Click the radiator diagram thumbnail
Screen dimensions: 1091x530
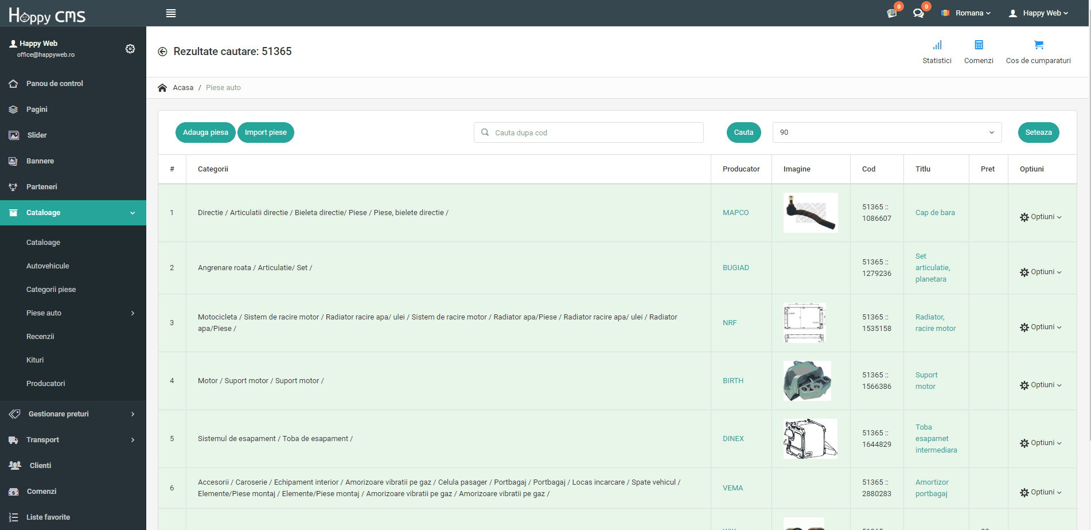pos(805,323)
